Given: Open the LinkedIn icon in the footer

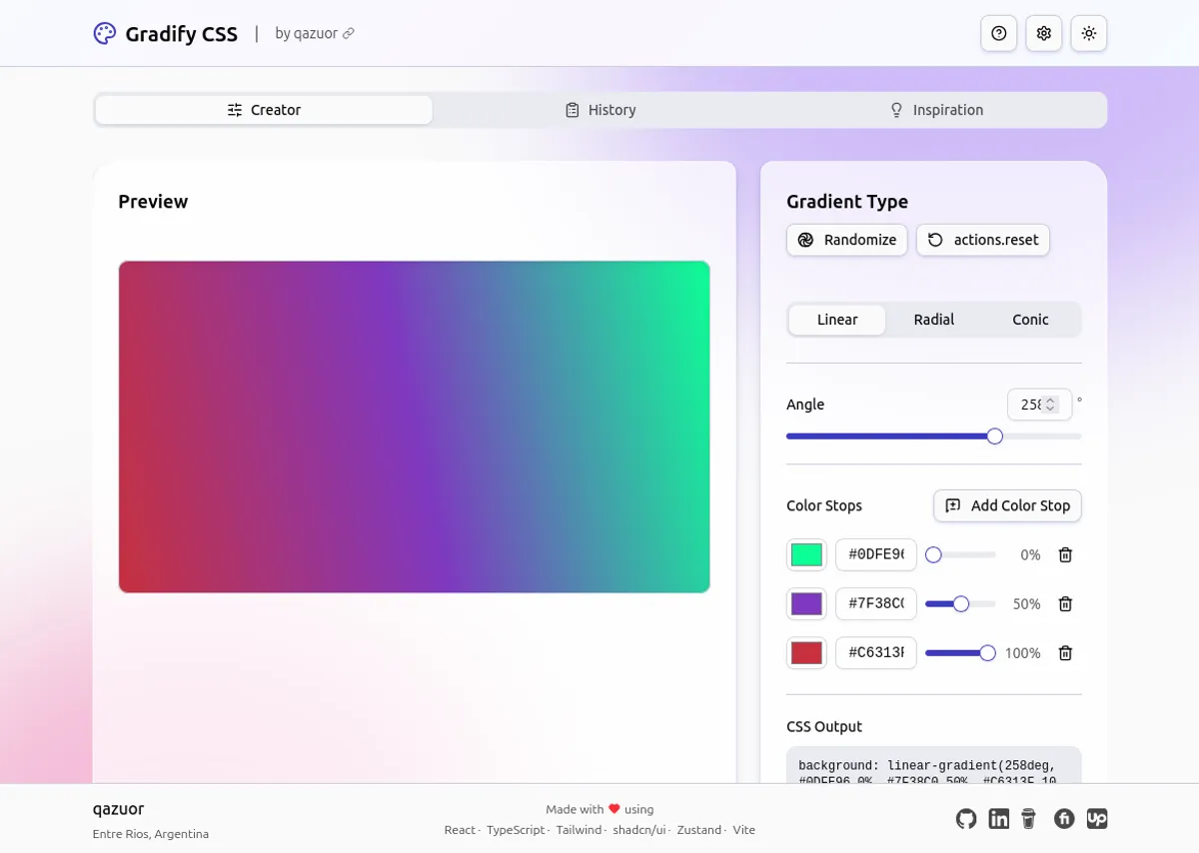Looking at the screenshot, I should coord(998,818).
